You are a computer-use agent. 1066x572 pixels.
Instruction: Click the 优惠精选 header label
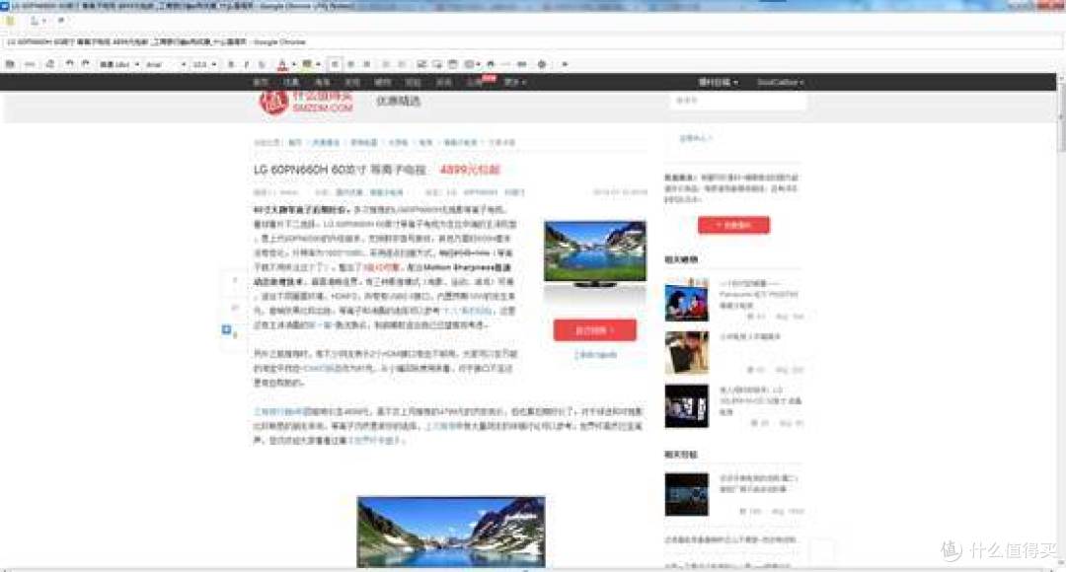click(399, 102)
